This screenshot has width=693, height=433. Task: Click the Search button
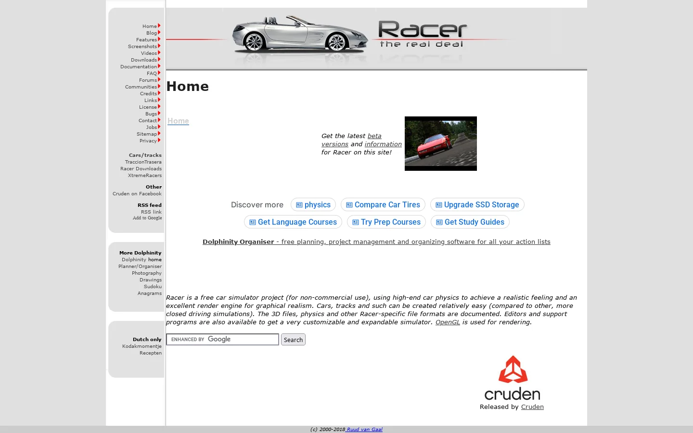click(x=293, y=340)
